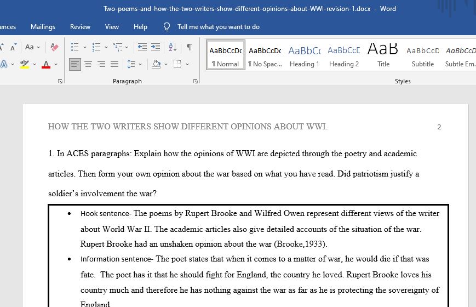Viewport: 476px width, 307px height.
Task: Open the line spacing dropdown arrow
Action: (x=140, y=64)
